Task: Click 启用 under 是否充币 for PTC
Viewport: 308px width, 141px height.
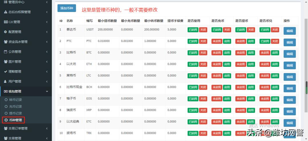Action: coord(227,41)
